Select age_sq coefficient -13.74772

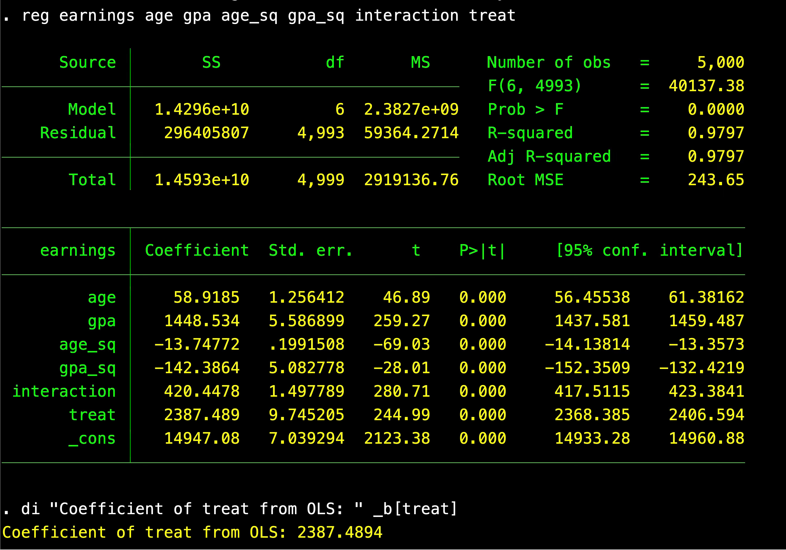(197, 344)
